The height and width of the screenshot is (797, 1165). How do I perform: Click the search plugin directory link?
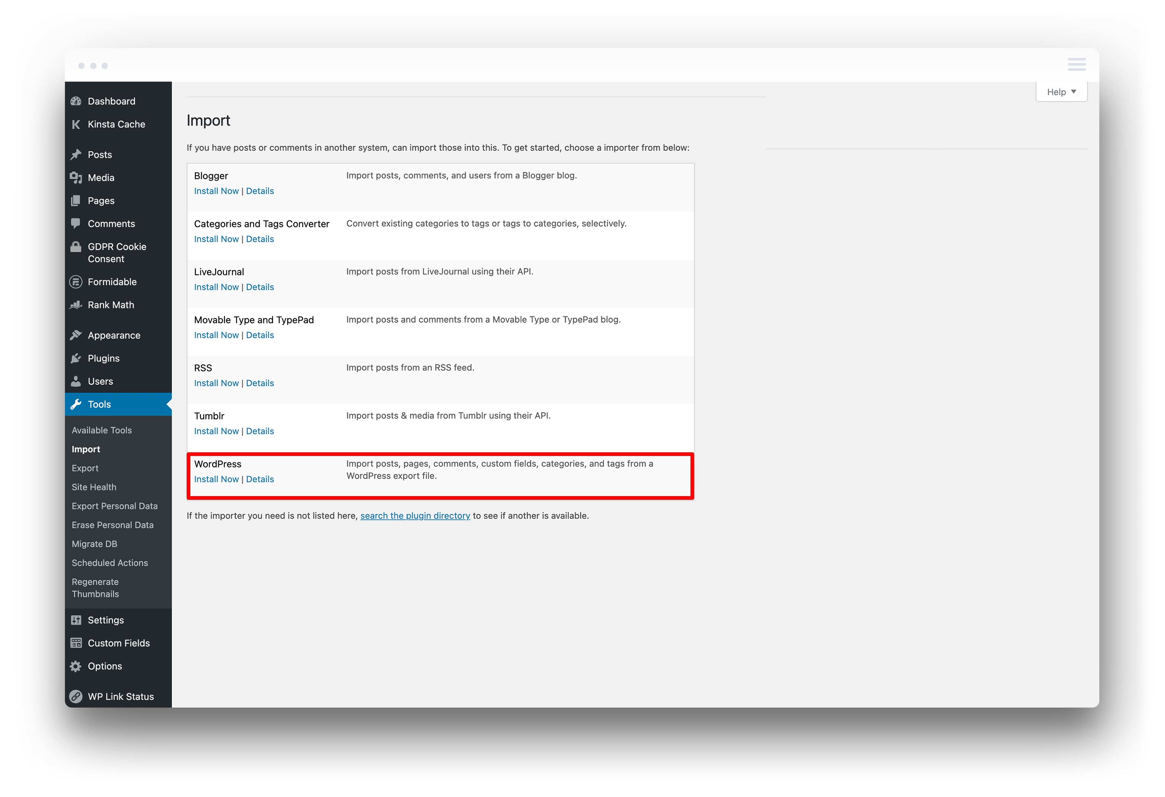pyautogui.click(x=415, y=515)
